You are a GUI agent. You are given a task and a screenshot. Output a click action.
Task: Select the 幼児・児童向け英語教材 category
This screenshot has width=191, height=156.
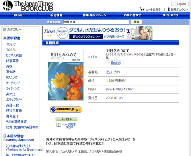click(x=22, y=127)
